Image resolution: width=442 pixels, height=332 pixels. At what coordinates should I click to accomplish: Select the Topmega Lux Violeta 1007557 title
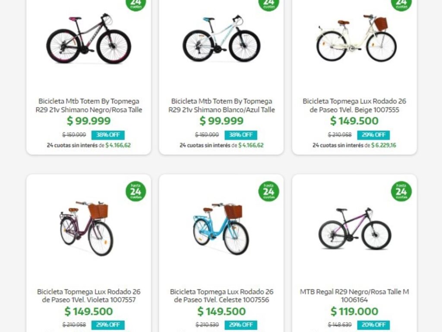[88, 296]
